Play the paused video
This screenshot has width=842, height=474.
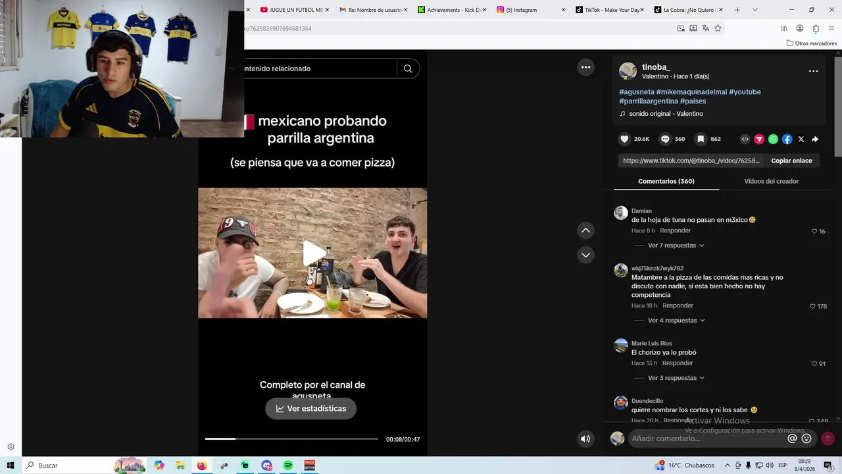tap(313, 253)
